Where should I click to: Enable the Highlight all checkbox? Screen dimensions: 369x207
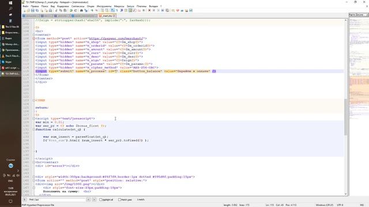pos(101,200)
